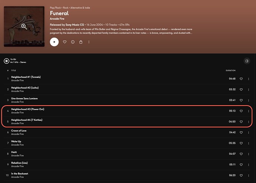Open more options for Neighborhood #2 (Laika)
Image resolution: width=256 pixels, height=183 pixels.
click(249, 90)
